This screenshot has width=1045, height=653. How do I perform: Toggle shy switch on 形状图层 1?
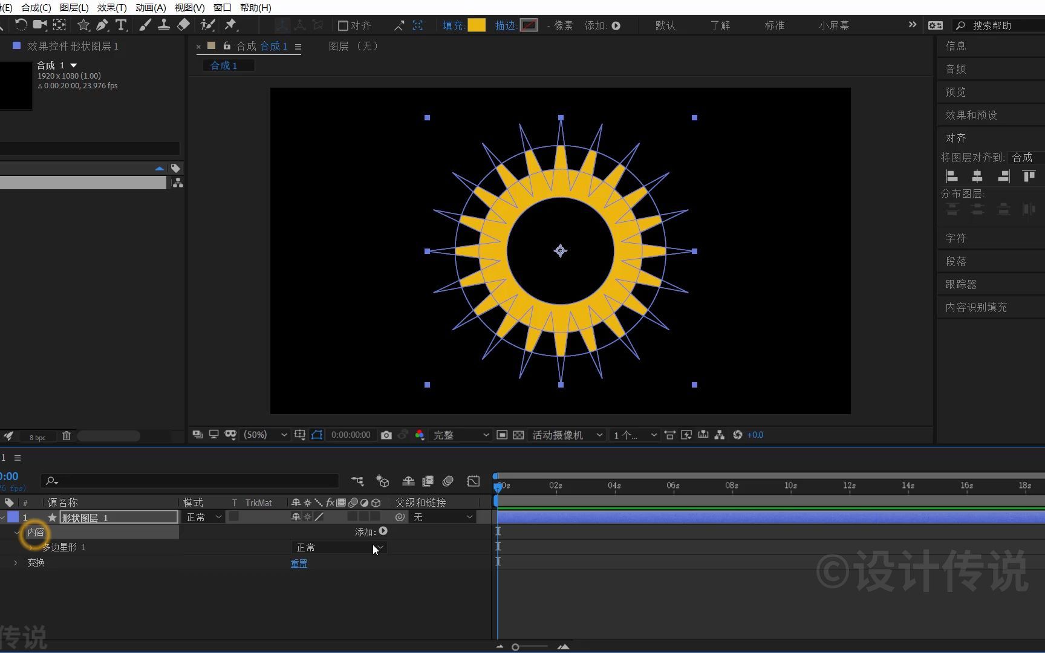coord(296,517)
